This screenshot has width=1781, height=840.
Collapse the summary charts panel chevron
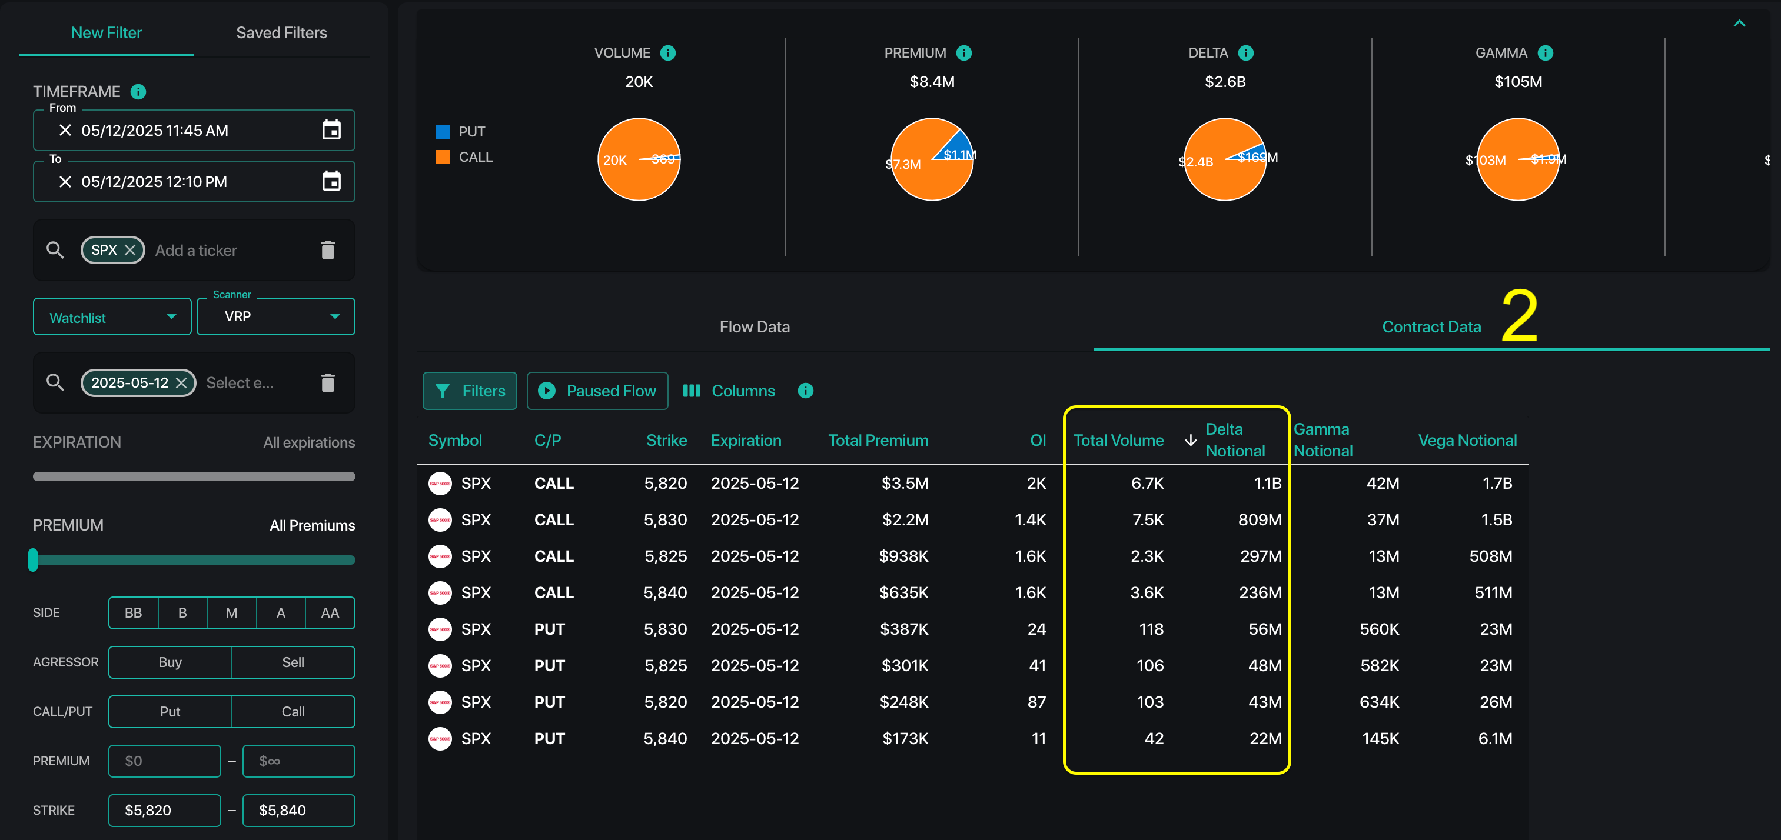tap(1739, 24)
